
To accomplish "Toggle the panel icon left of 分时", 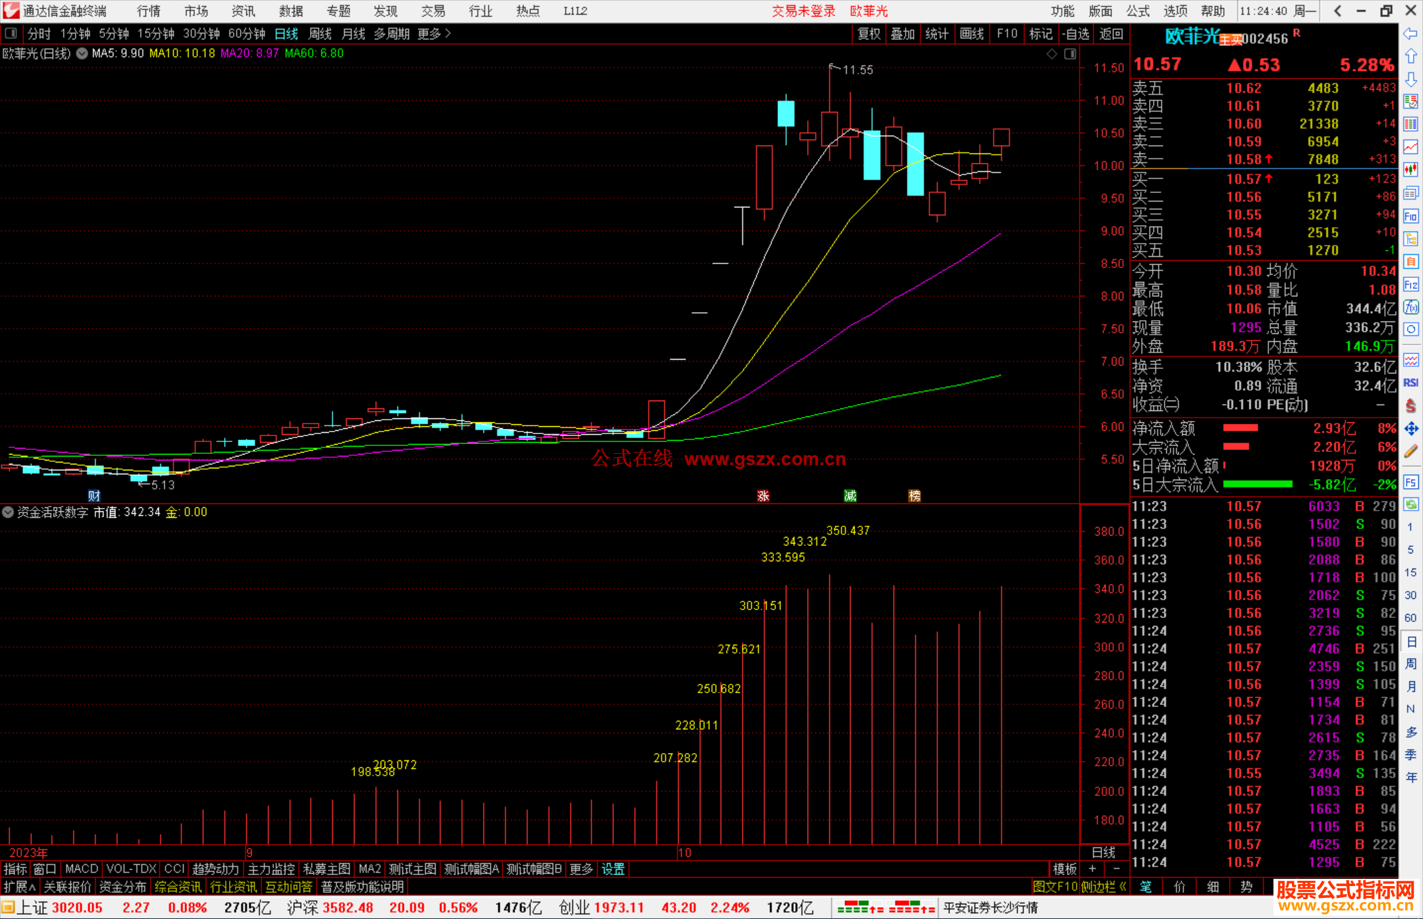I will point(11,34).
